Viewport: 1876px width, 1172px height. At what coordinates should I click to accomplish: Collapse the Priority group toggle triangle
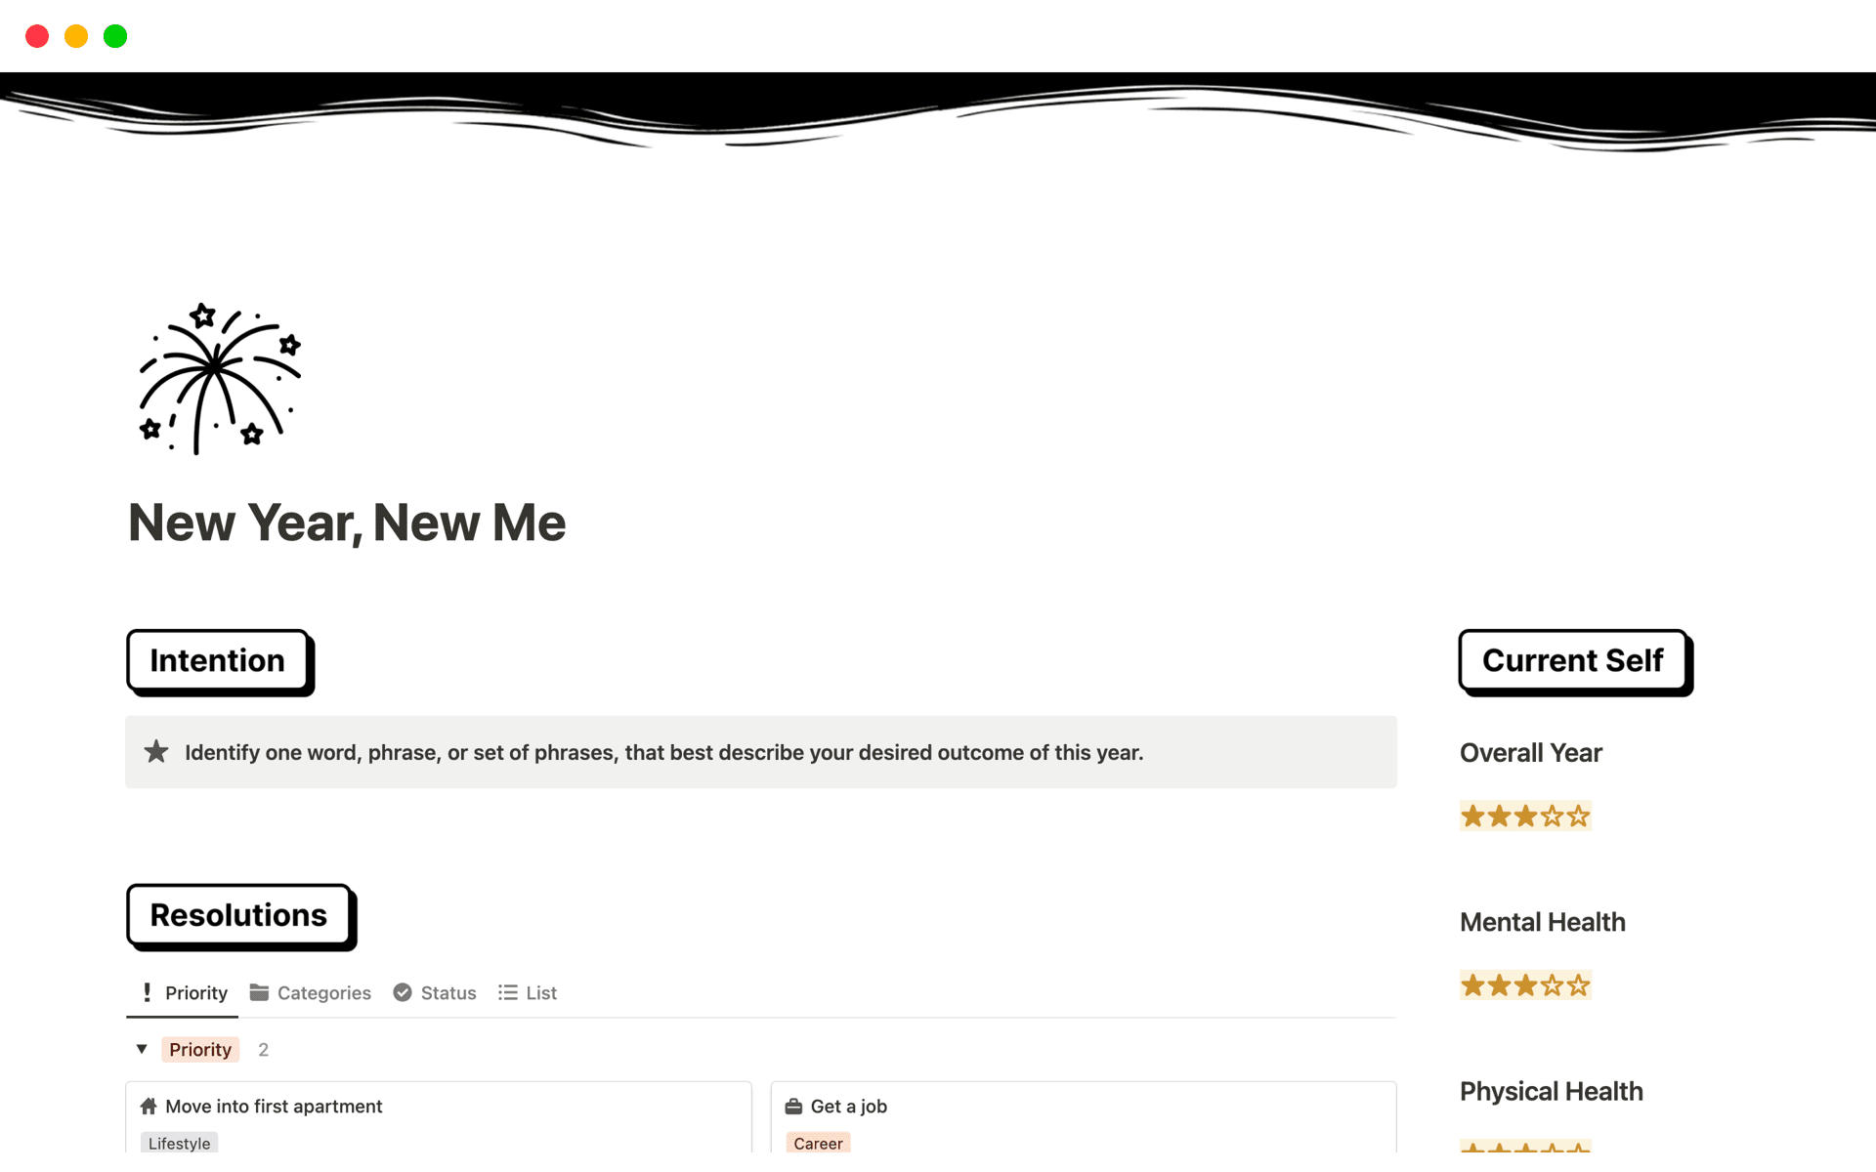(142, 1049)
